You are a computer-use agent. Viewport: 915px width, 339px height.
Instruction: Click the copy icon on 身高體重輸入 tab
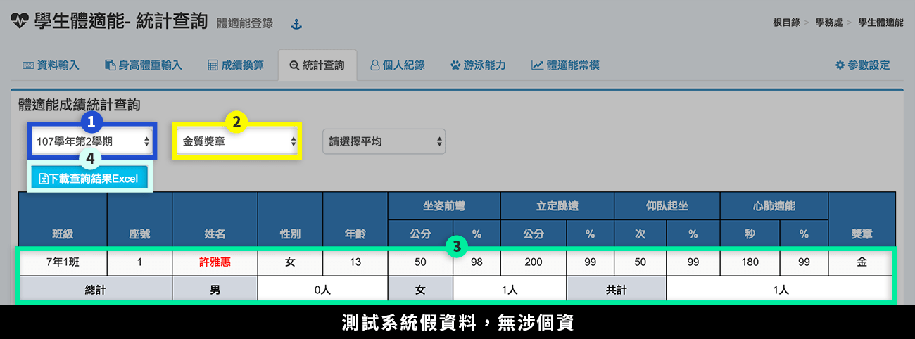click(x=110, y=65)
